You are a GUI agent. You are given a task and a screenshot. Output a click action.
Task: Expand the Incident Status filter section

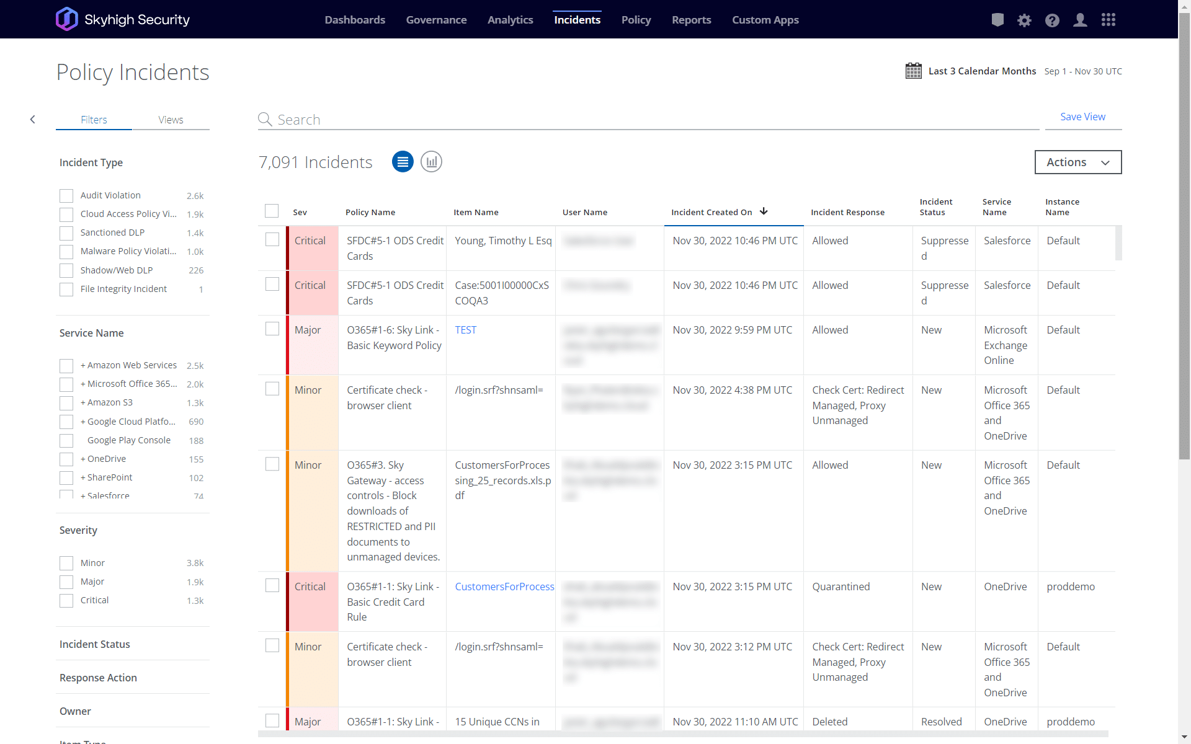(95, 644)
